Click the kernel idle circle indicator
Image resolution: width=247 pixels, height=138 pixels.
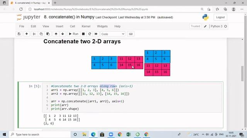point(225,26)
